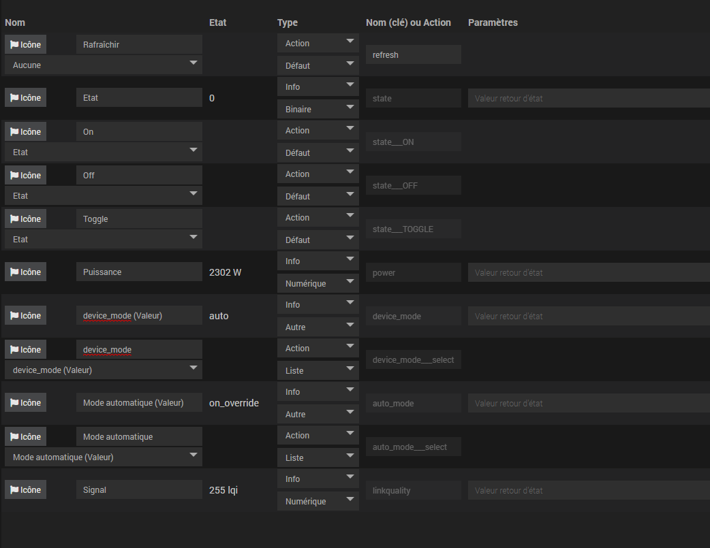Click the Puissance name text field
This screenshot has height=548, width=710.
click(139, 272)
